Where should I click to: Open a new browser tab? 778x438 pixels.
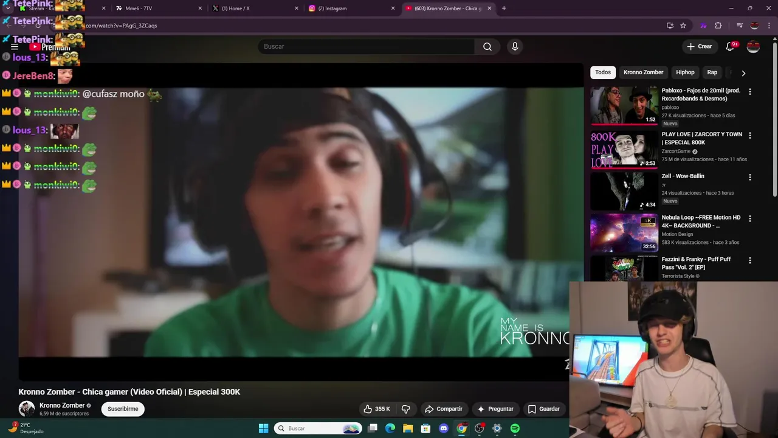tap(504, 9)
